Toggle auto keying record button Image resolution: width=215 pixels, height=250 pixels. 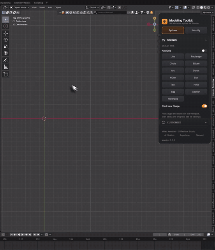point(3,234)
